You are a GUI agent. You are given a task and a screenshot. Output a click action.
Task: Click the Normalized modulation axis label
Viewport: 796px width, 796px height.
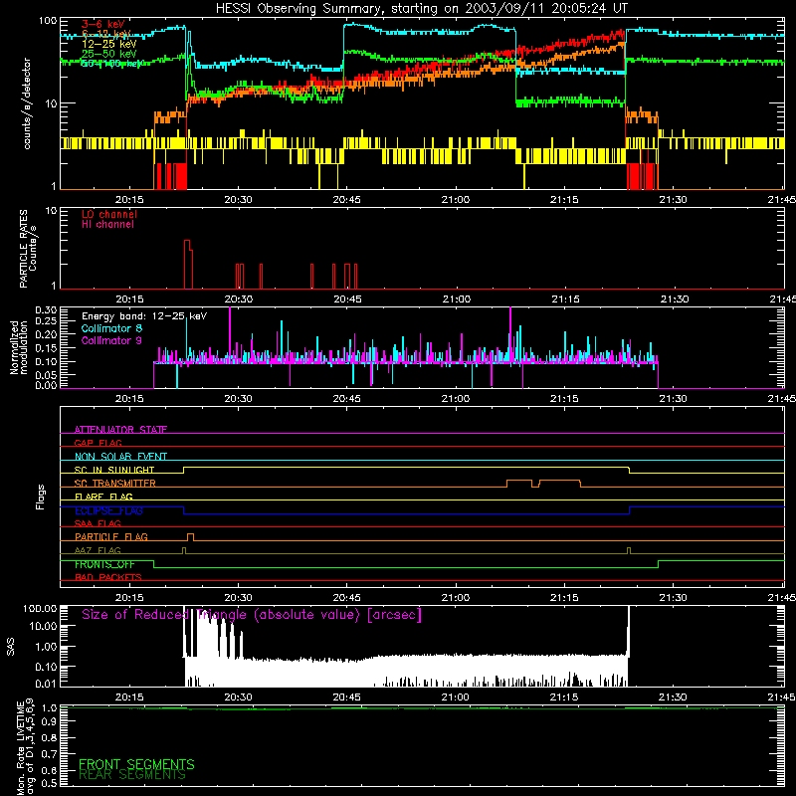pyautogui.click(x=18, y=347)
